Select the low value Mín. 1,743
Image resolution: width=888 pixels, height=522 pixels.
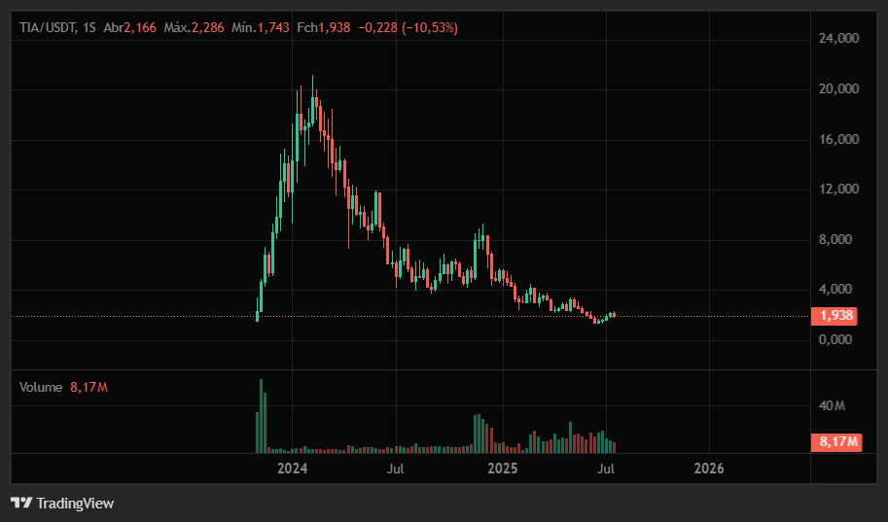coord(261,27)
